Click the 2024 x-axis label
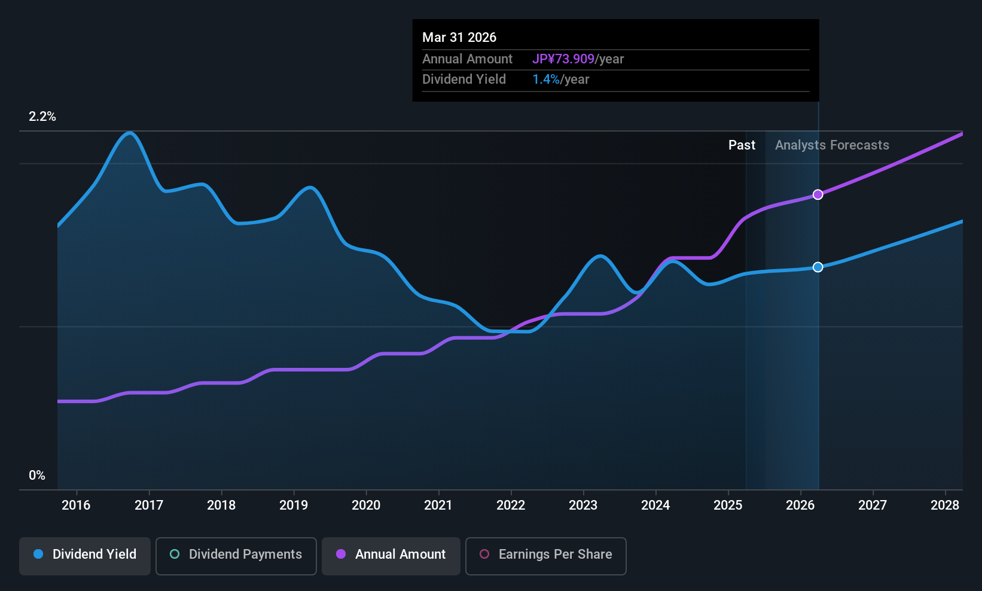 coord(655,505)
